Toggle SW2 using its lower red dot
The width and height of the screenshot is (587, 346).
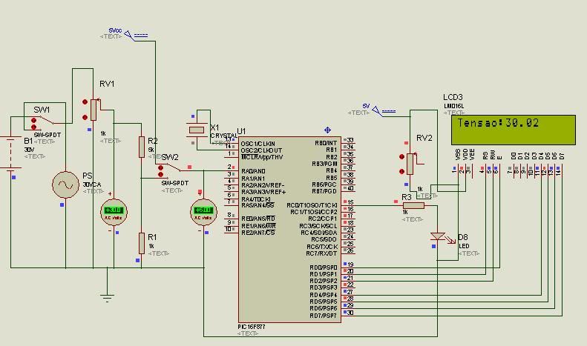pyautogui.click(x=160, y=175)
